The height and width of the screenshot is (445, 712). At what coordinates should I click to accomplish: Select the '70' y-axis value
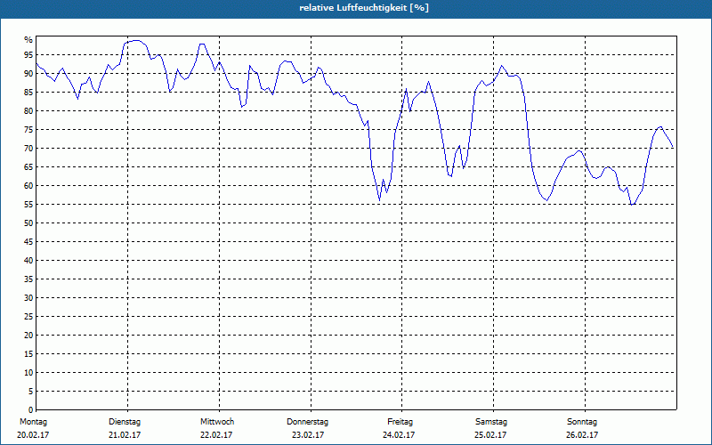tap(28, 149)
